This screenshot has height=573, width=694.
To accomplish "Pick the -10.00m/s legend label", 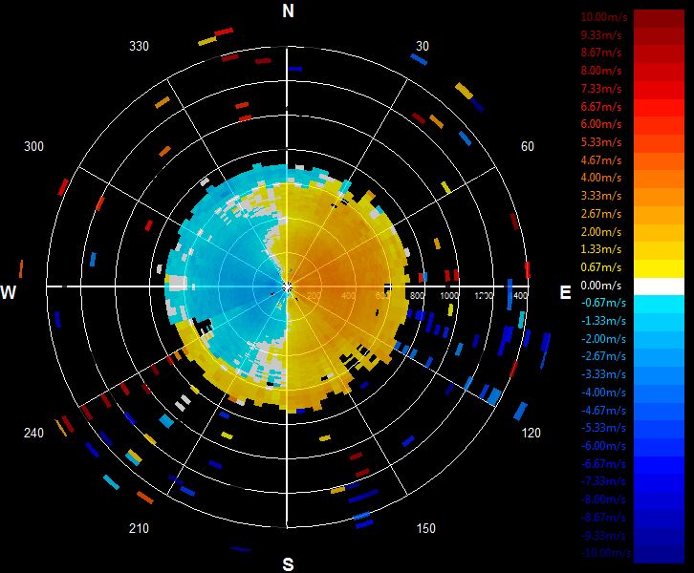I will (x=606, y=553).
